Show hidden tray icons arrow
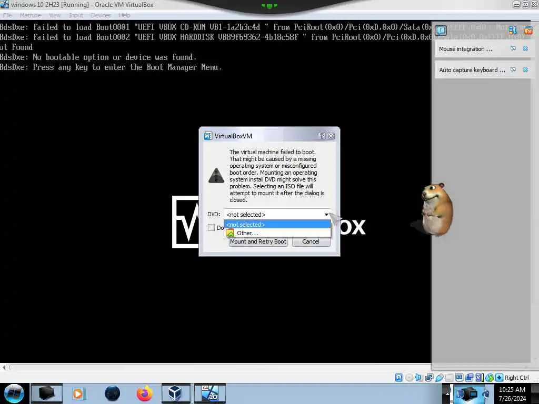The width and height of the screenshot is (539, 404). tap(447, 393)
